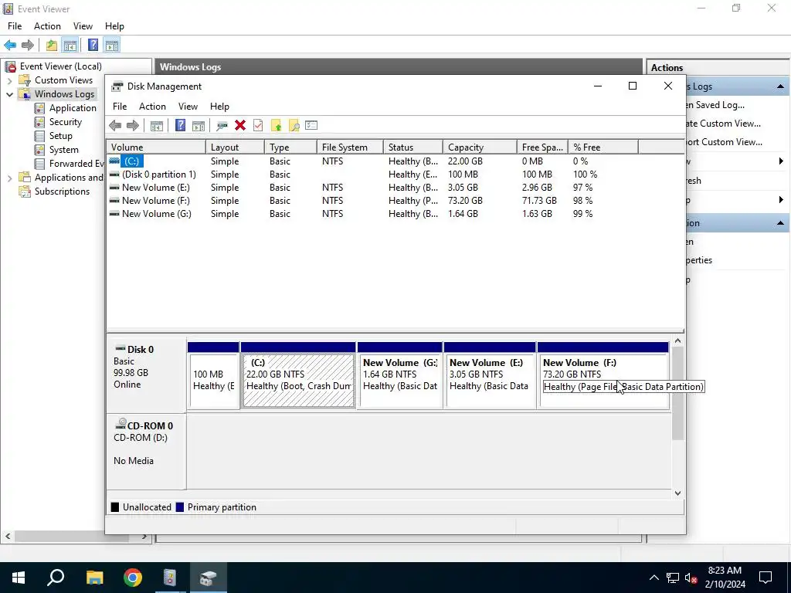Show hidden system tray icons

[654, 578]
